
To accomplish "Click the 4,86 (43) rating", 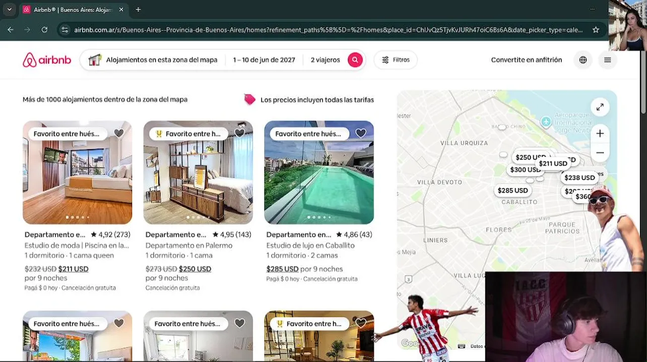I will tap(354, 235).
